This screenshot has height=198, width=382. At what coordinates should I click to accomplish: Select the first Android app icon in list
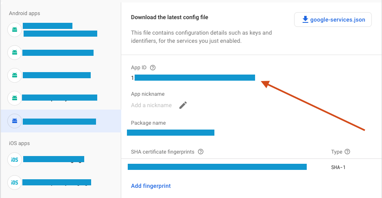15,30
